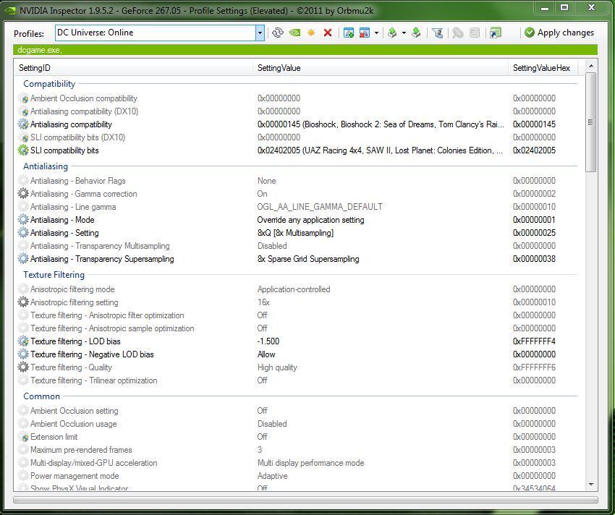
Task: Select the 'Multi display performance mode' value
Action: coord(310,463)
